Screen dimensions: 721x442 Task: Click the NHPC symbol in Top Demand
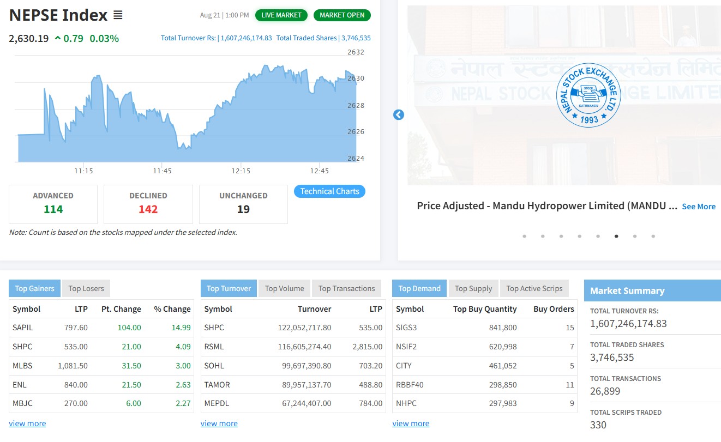click(406, 404)
